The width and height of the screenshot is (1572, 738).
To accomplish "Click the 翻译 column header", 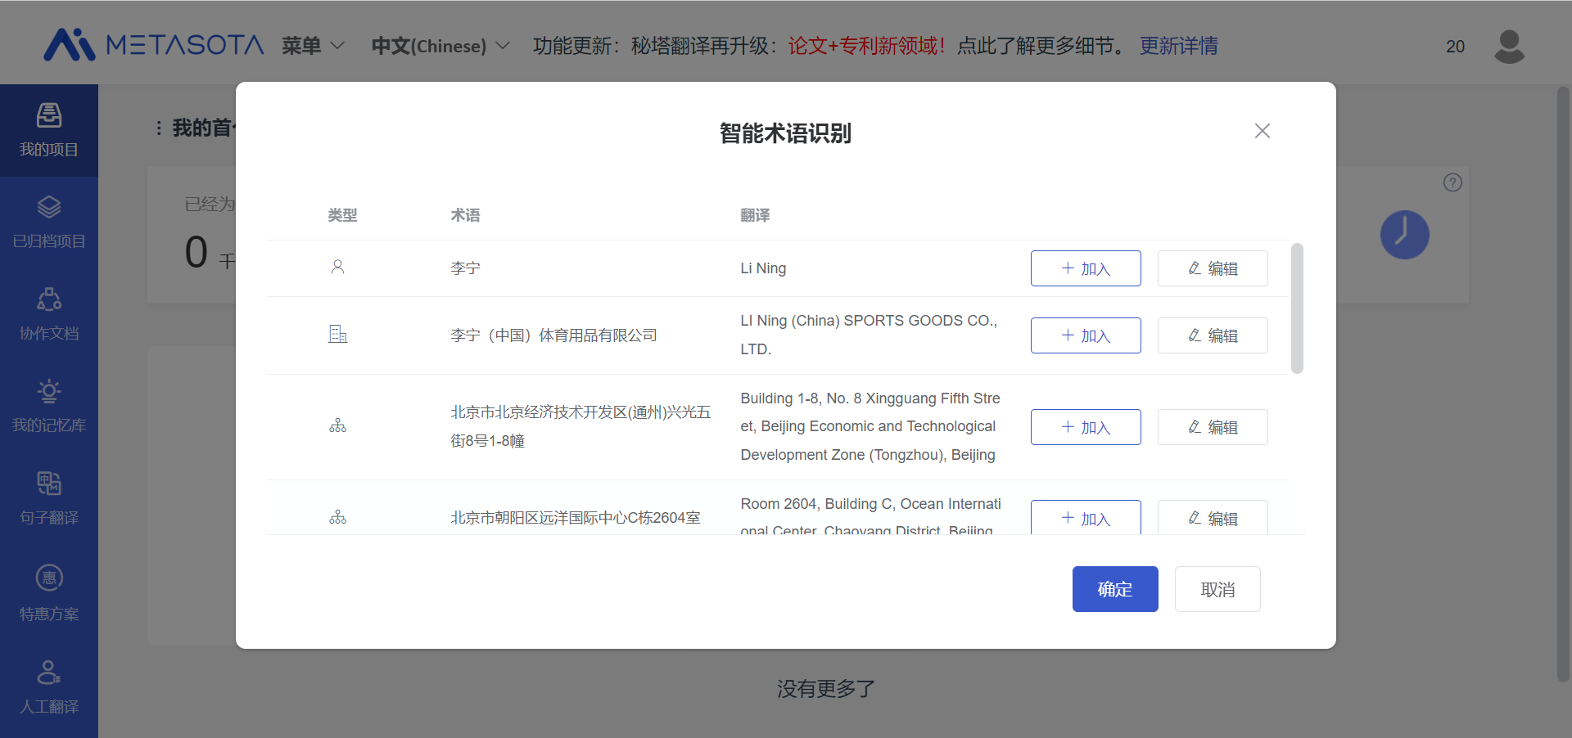I will [x=755, y=215].
